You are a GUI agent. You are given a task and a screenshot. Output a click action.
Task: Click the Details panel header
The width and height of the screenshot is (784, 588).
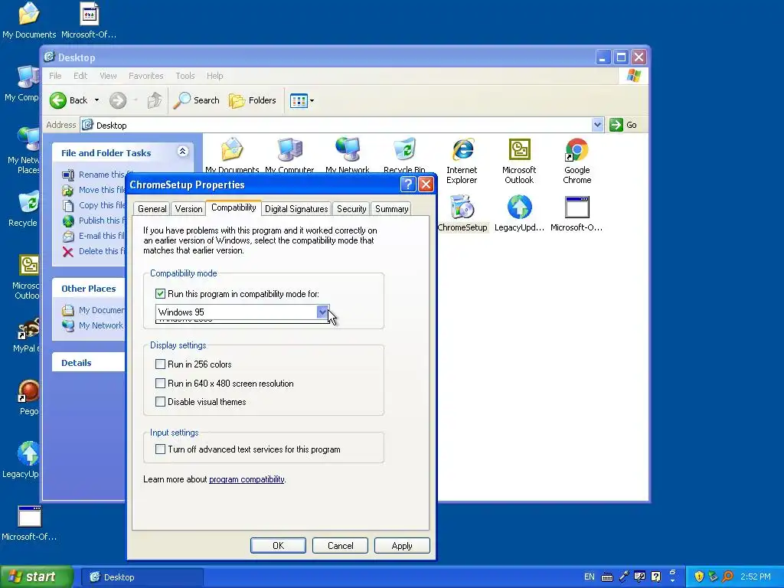(89, 363)
